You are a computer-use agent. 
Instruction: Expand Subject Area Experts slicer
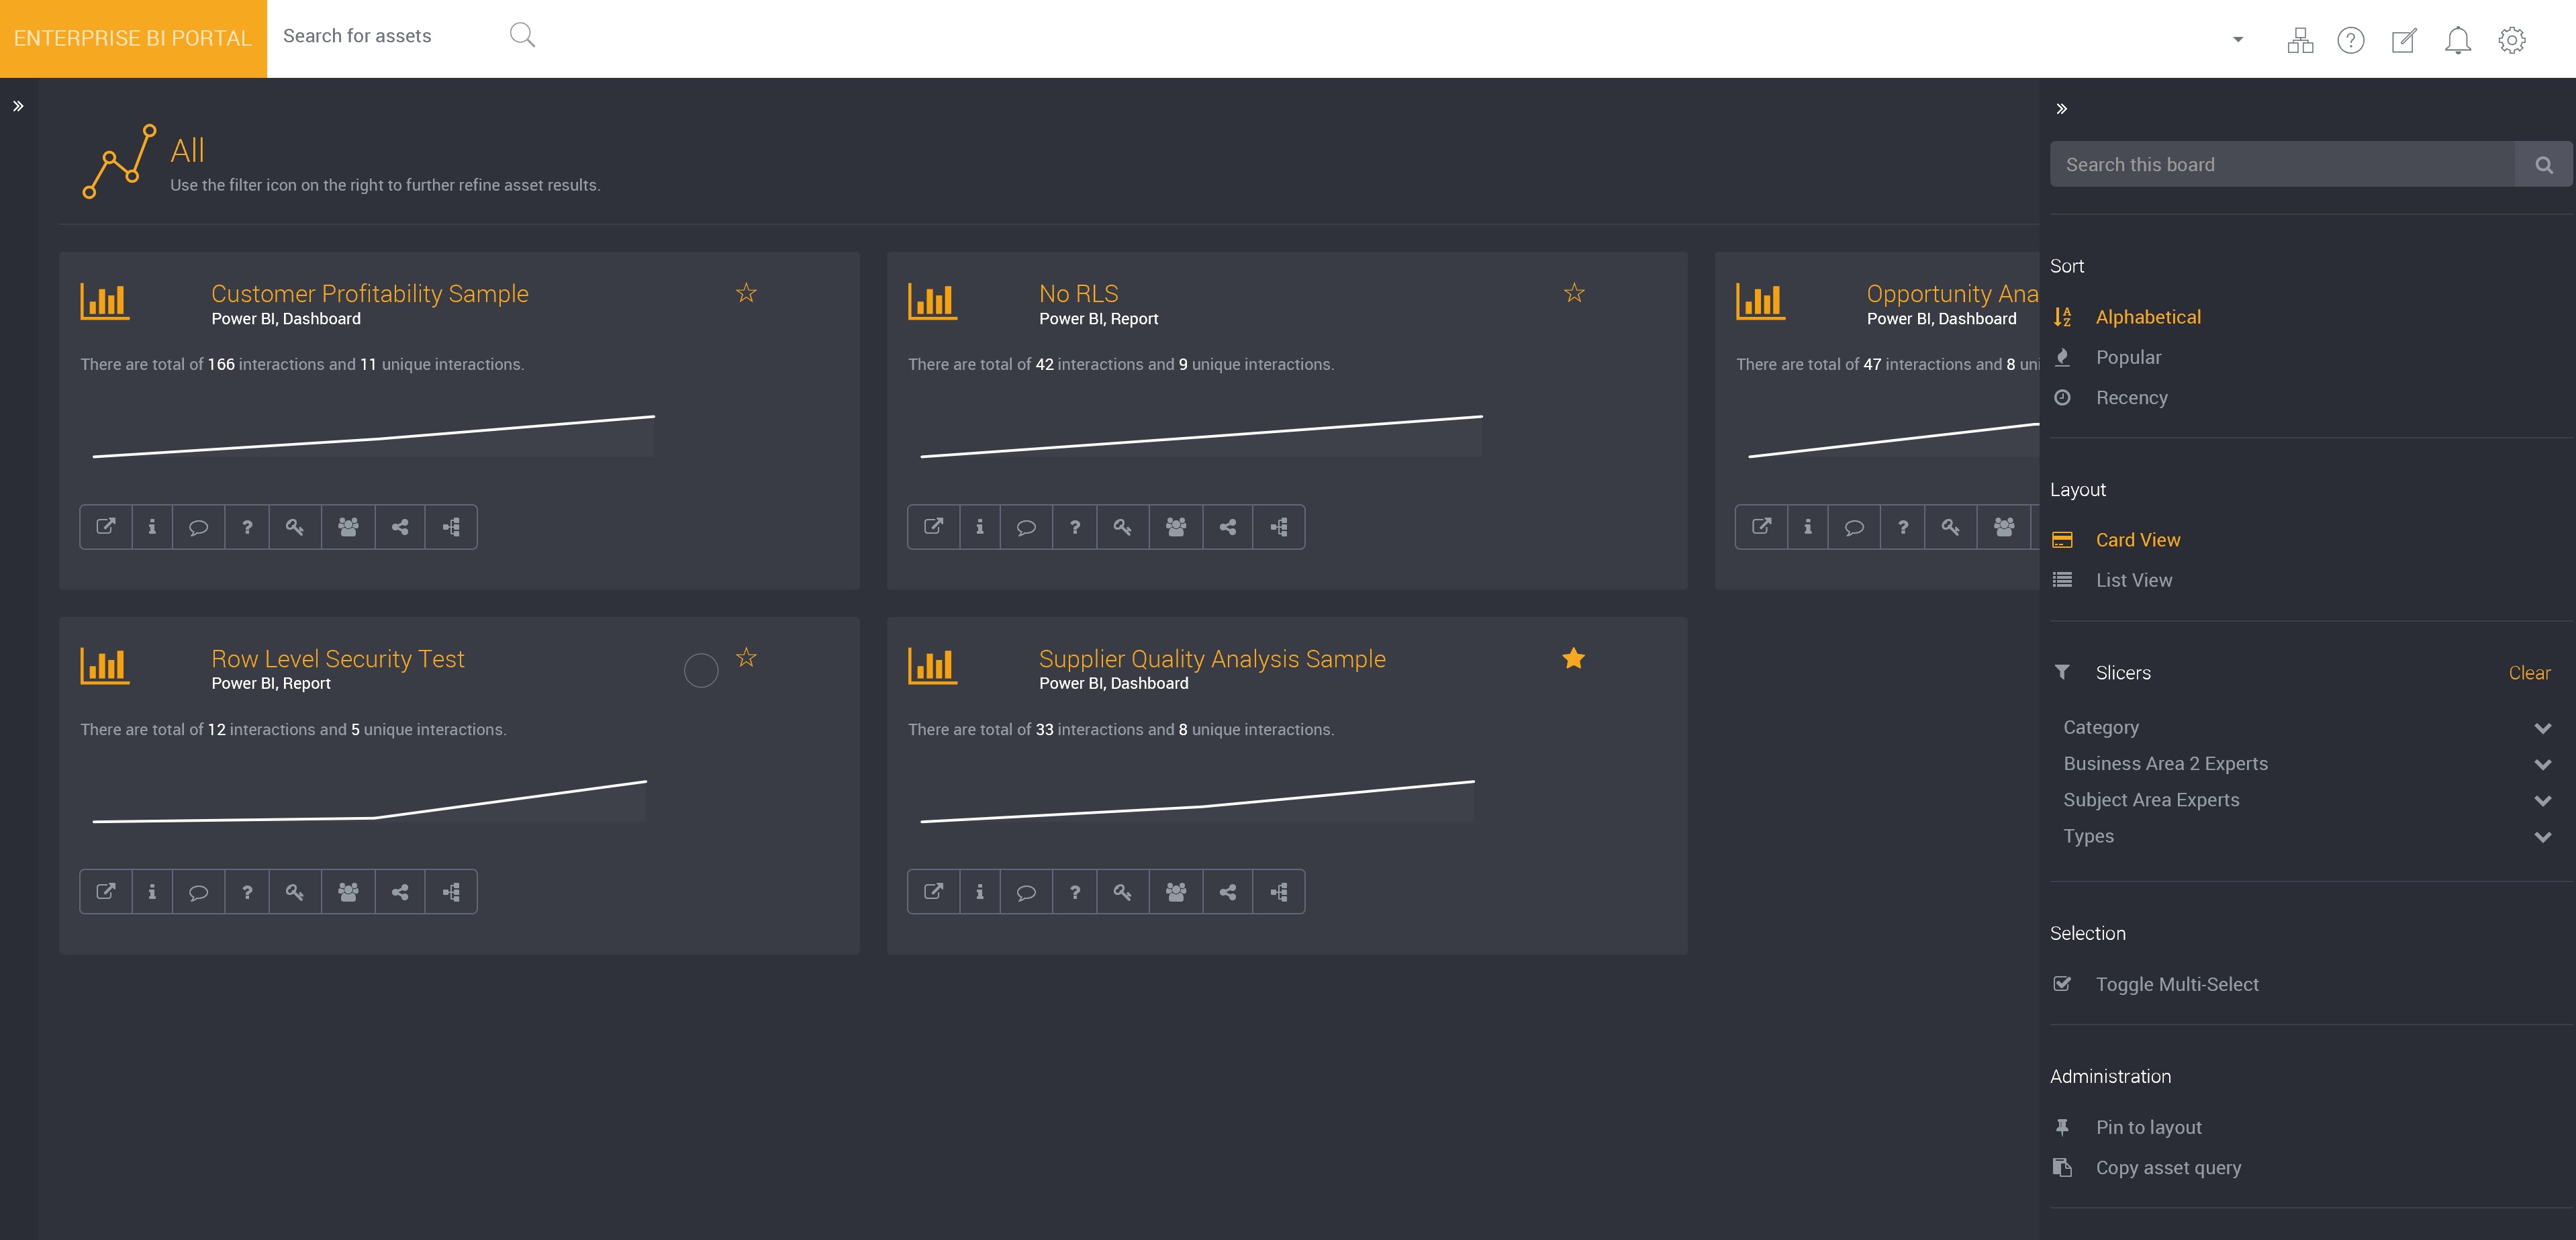coord(2543,801)
